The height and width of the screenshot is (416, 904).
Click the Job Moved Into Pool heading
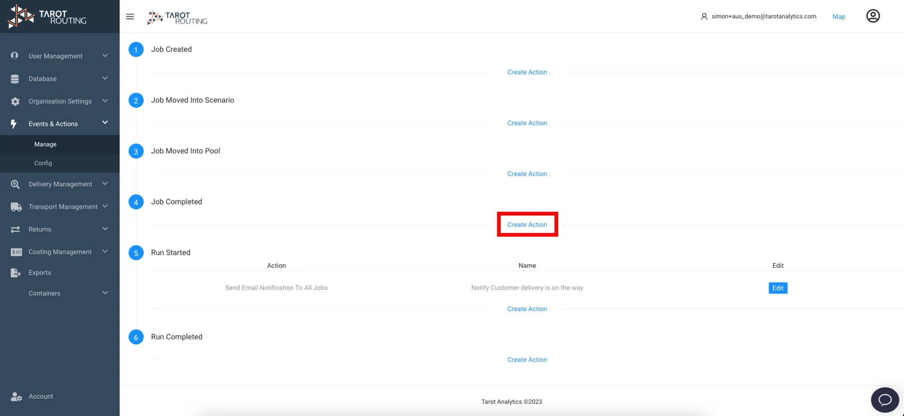[185, 151]
